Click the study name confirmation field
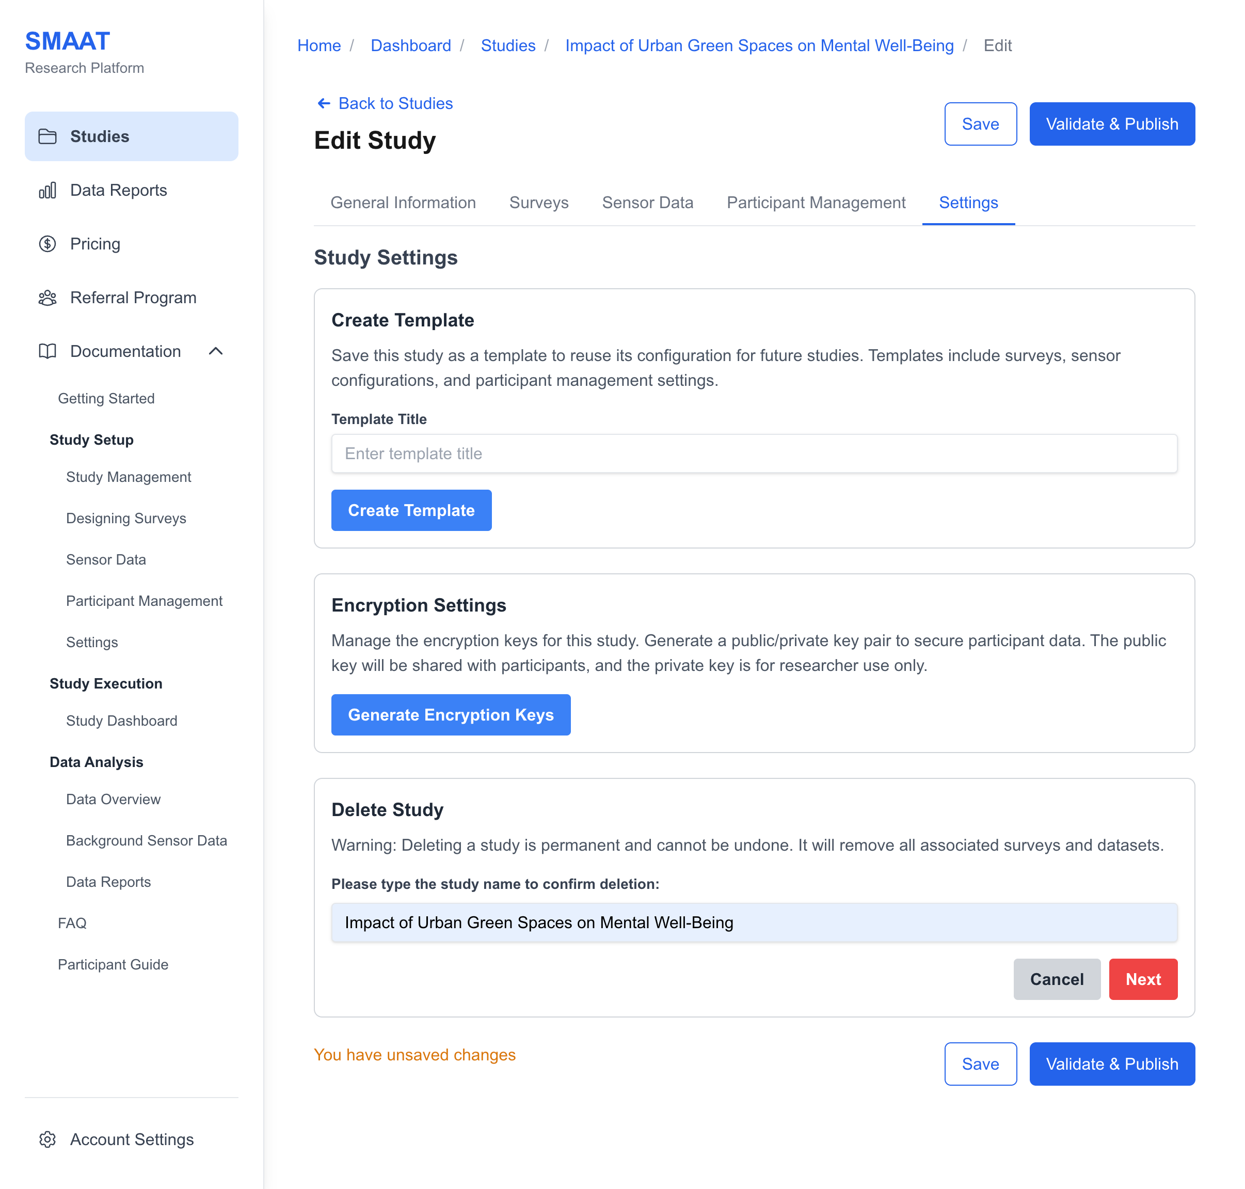 pyautogui.click(x=754, y=923)
